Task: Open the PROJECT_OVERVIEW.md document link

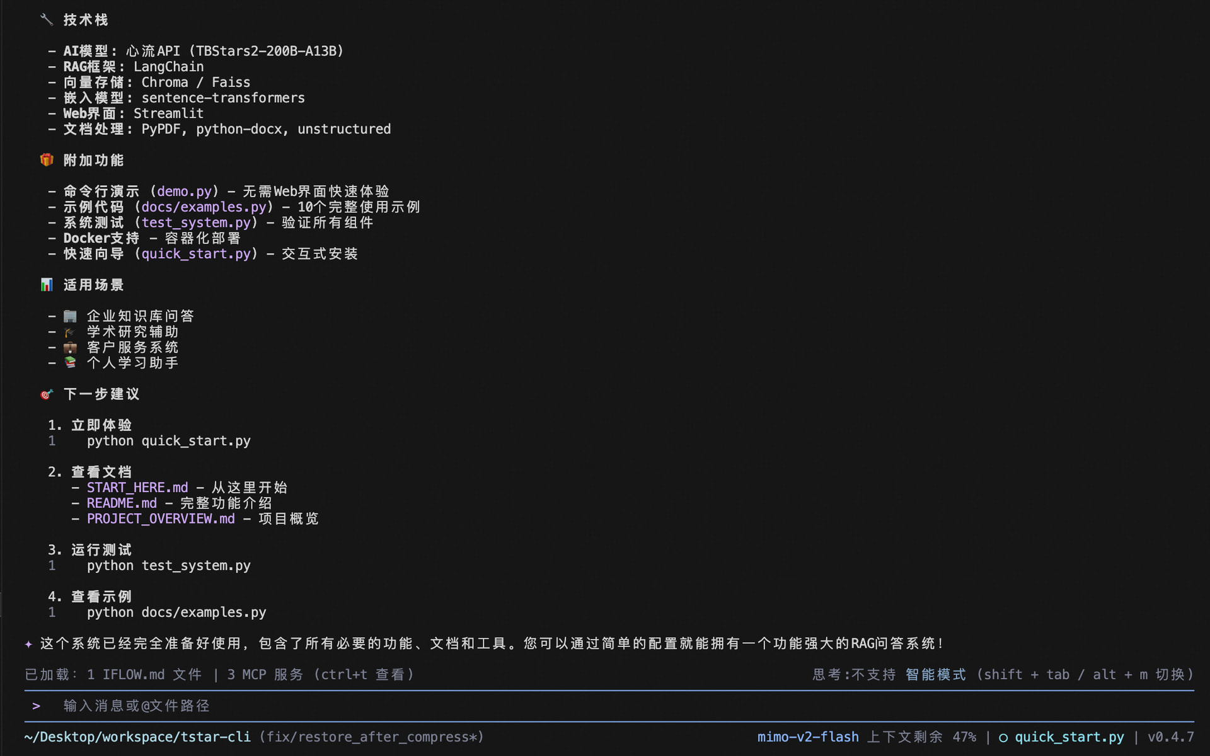Action: [161, 519]
